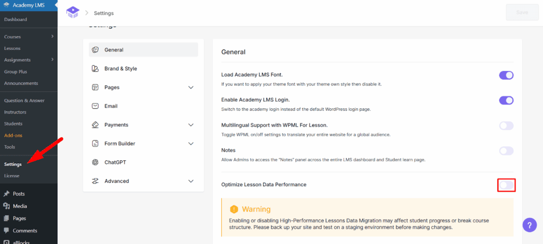
Task: Expand the Pages settings chevron
Action: pos(191,88)
